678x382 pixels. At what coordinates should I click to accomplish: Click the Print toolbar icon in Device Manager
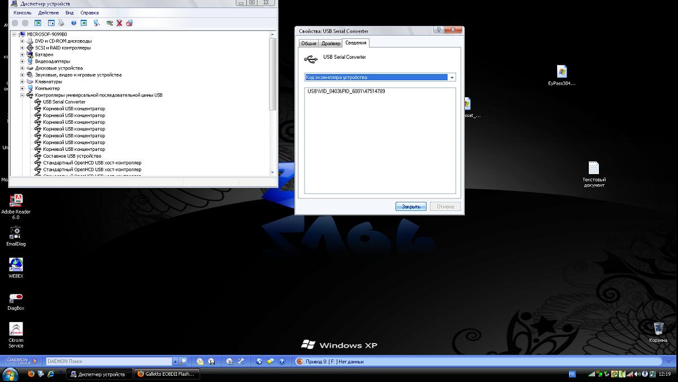tap(61, 23)
